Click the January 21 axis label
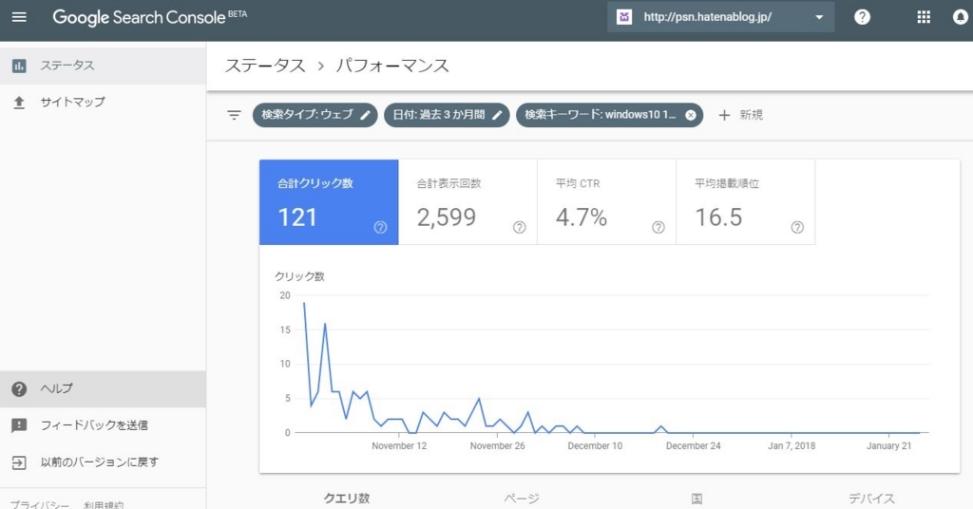This screenshot has width=973, height=509. tap(889, 445)
